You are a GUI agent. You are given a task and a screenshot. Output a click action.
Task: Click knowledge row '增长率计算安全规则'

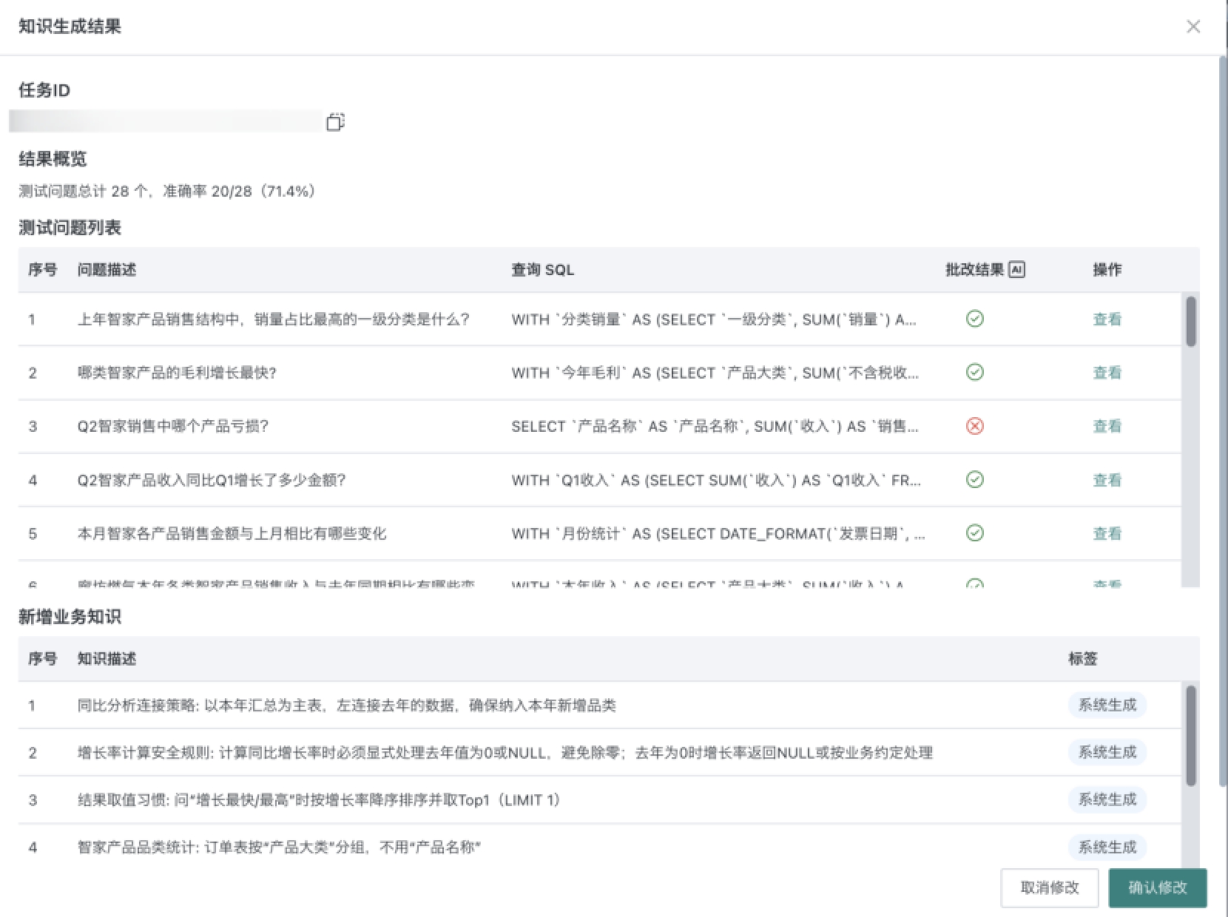pyautogui.click(x=599, y=753)
